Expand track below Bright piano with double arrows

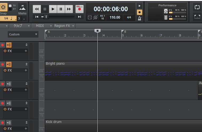(x=26, y=84)
